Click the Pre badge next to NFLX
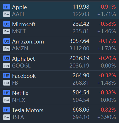 coord(7,100)
